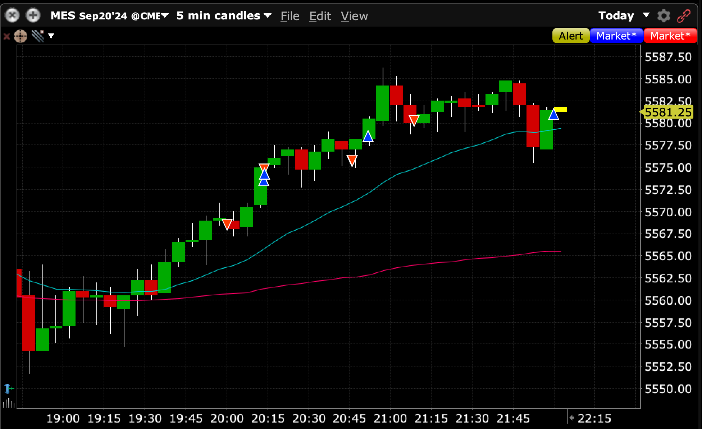Click the 19:45 time axis label
The width and height of the screenshot is (702, 429).
tap(186, 418)
